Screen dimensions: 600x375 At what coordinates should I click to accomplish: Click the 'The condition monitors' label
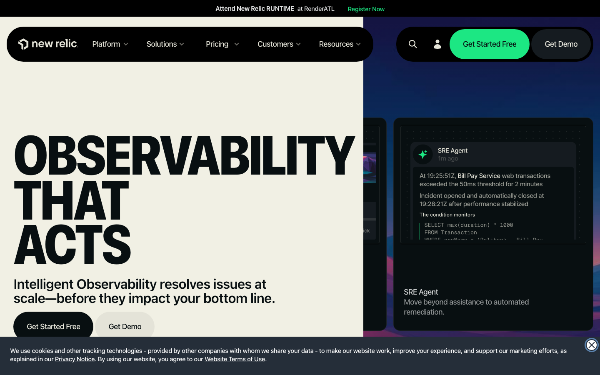pos(447,215)
